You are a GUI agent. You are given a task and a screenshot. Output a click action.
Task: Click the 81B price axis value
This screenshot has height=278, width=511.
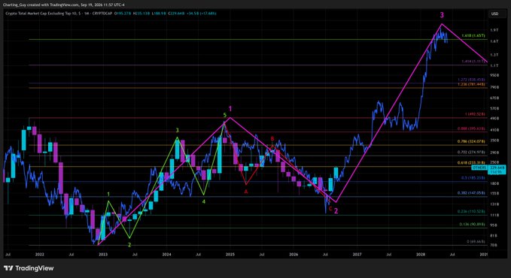494,236
